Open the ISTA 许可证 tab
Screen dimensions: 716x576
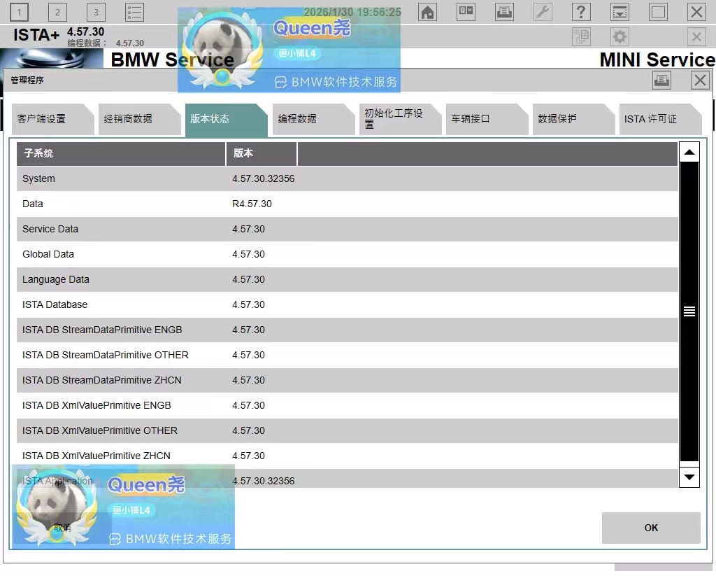coord(660,119)
